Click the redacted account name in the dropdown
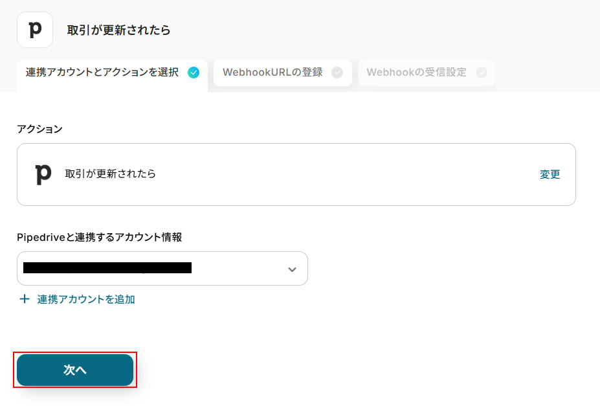Screen dimensions: 600x406 point(107,267)
